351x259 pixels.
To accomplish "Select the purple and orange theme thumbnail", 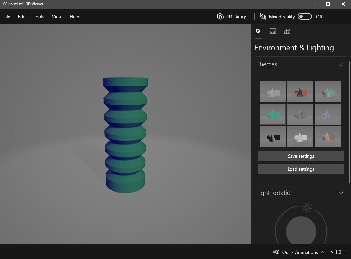I will coord(328,136).
